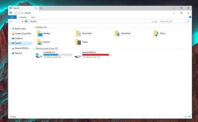The height and width of the screenshot is (122, 198).
Task: Expand the Network tree node
Action: click(10, 53)
